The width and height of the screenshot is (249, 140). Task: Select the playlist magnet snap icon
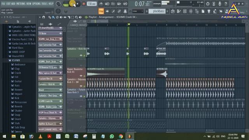click(x=44, y=17)
